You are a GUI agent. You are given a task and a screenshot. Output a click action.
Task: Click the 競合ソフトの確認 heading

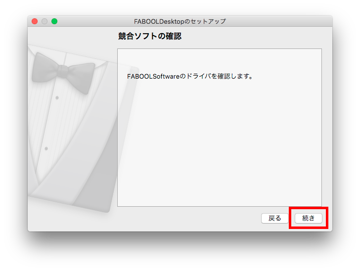point(150,36)
